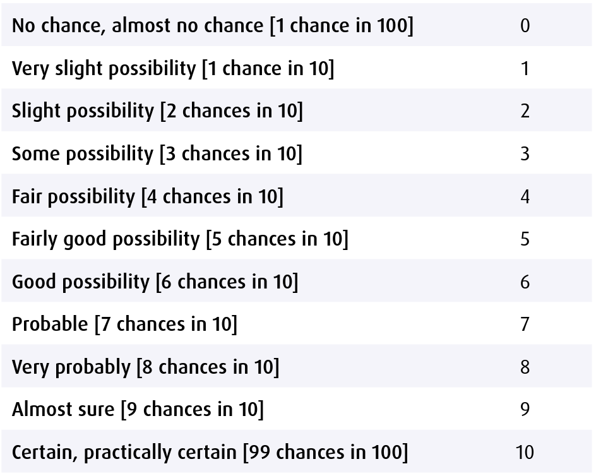Click the "Fair possibility [4 chances in 10]" text
Viewport: 596px width, 476px height.
pyautogui.click(x=147, y=196)
